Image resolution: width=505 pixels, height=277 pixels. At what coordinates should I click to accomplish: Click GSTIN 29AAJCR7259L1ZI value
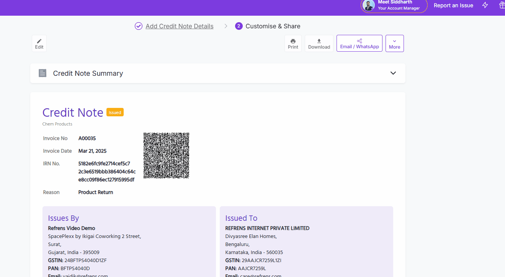click(261, 260)
